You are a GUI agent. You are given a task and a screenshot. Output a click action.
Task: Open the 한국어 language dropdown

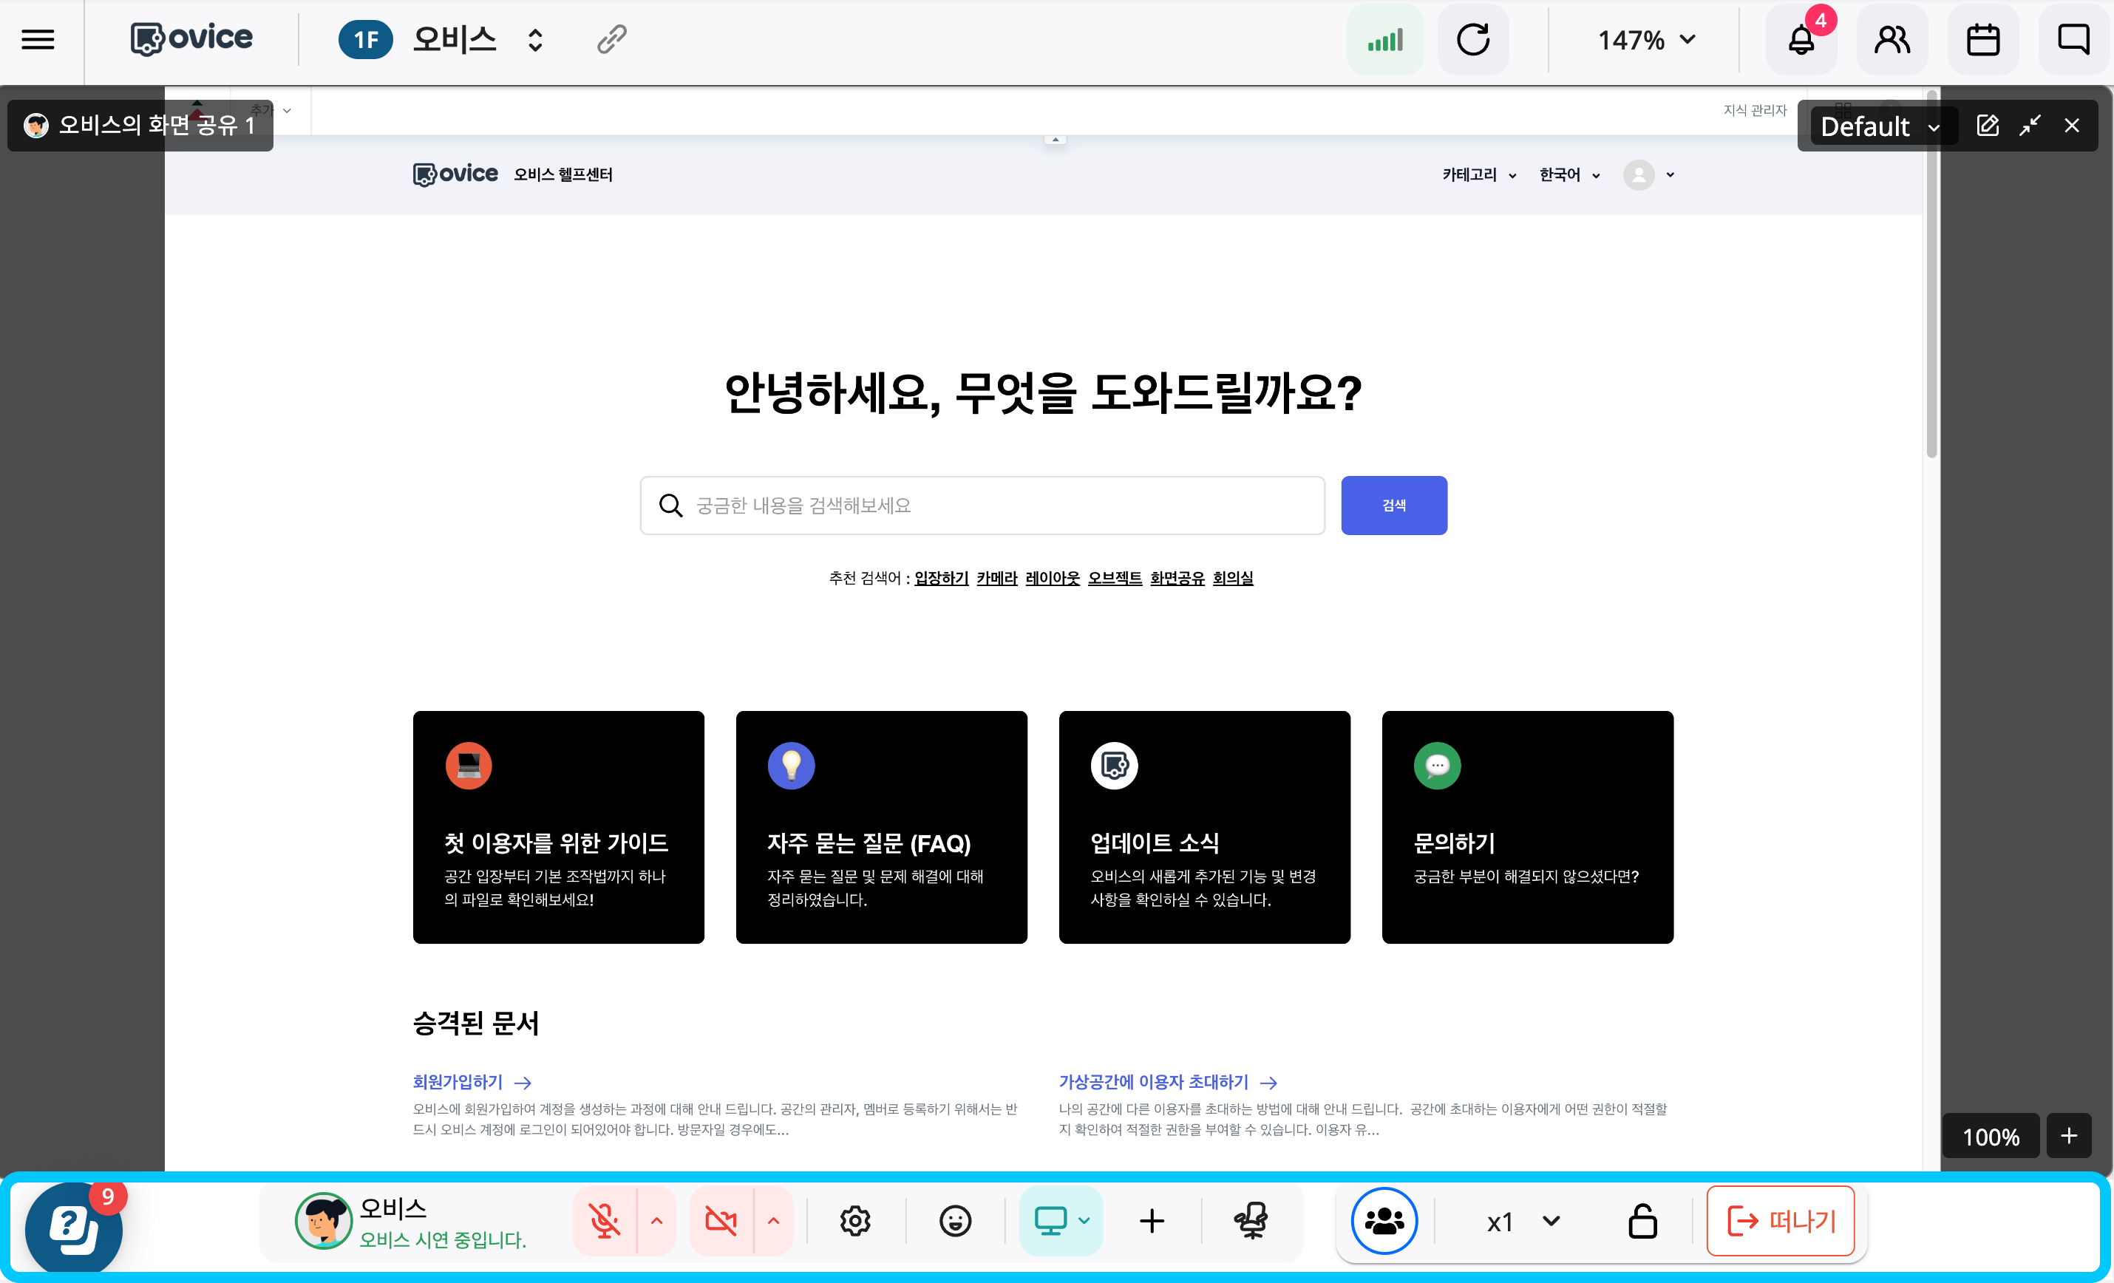[x=1570, y=175]
